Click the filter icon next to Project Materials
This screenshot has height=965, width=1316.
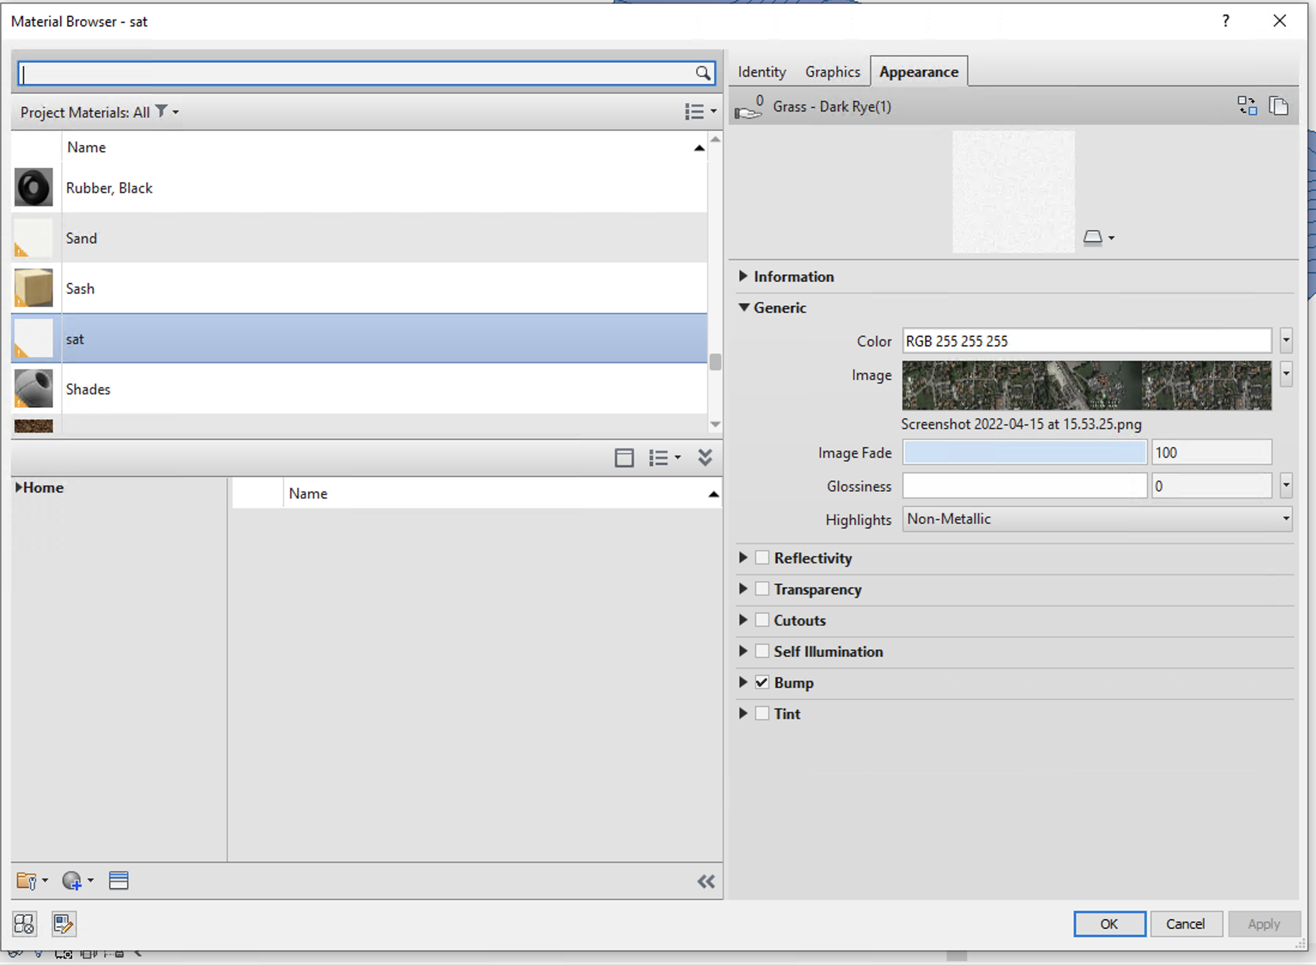click(160, 111)
